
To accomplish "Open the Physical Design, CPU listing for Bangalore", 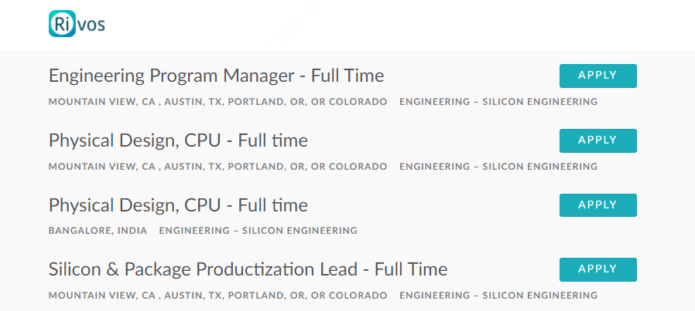I will [x=178, y=205].
